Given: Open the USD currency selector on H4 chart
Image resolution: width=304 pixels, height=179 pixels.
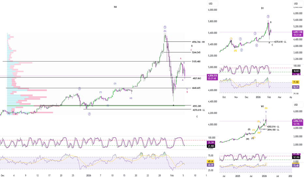Looking at the screenshot, I should 210,4.
